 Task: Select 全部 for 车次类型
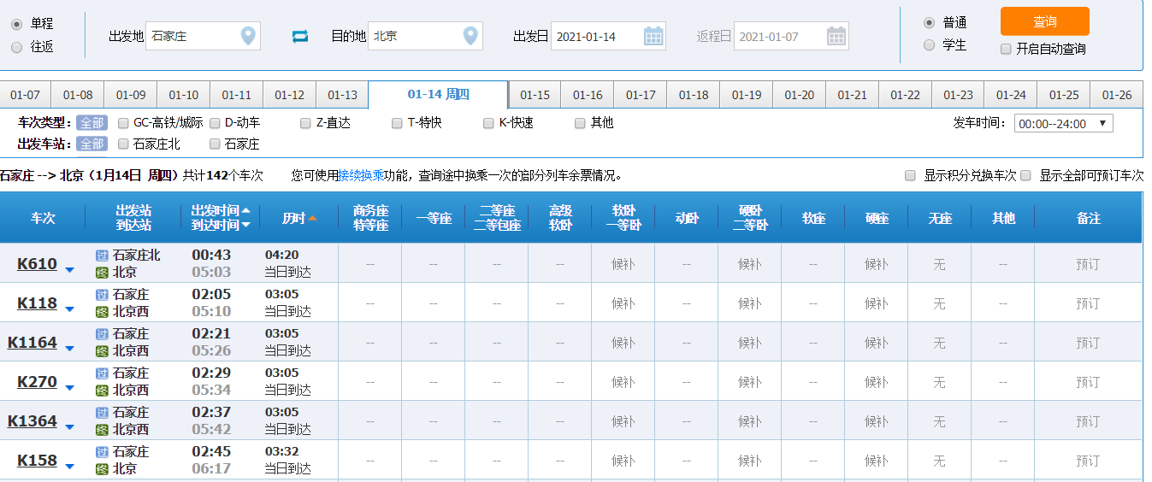point(92,123)
